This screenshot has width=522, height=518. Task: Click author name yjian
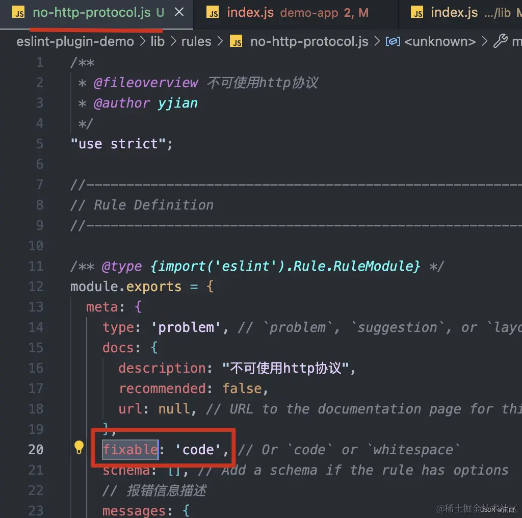coord(178,103)
